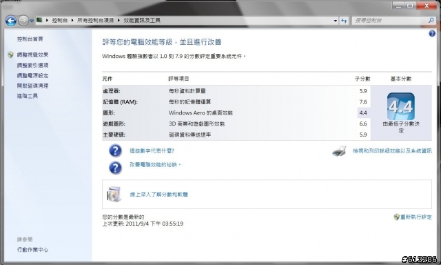Click the address bar refresh button

click(x=344, y=21)
